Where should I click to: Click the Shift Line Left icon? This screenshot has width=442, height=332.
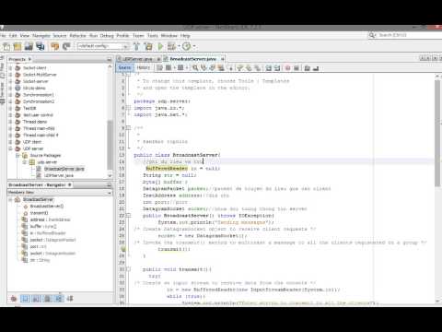[269, 68]
